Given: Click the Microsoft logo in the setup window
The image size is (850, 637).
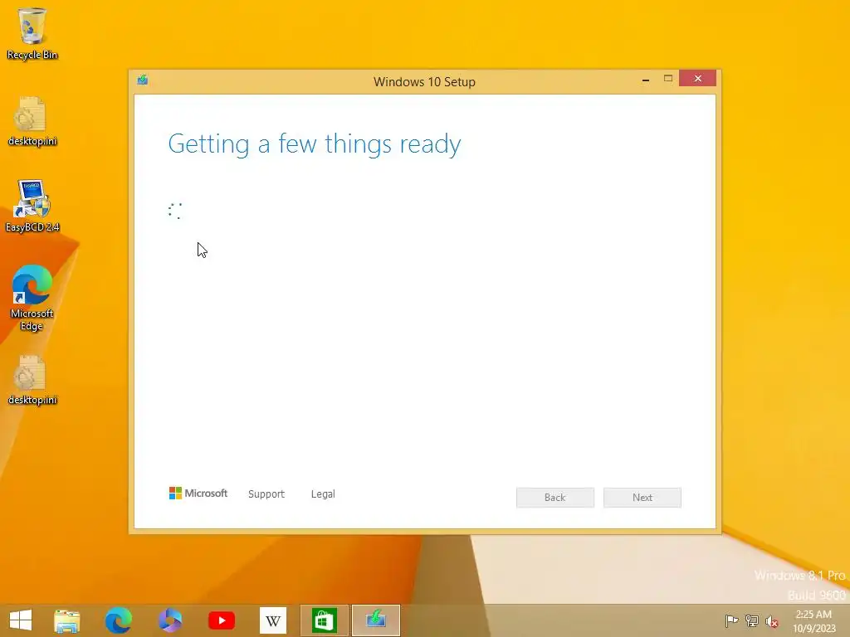Looking at the screenshot, I should click(x=198, y=494).
